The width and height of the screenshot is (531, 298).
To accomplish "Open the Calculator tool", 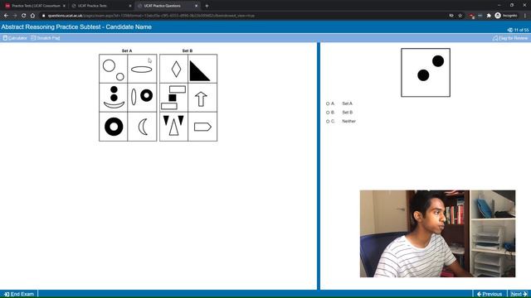I will (x=15, y=38).
